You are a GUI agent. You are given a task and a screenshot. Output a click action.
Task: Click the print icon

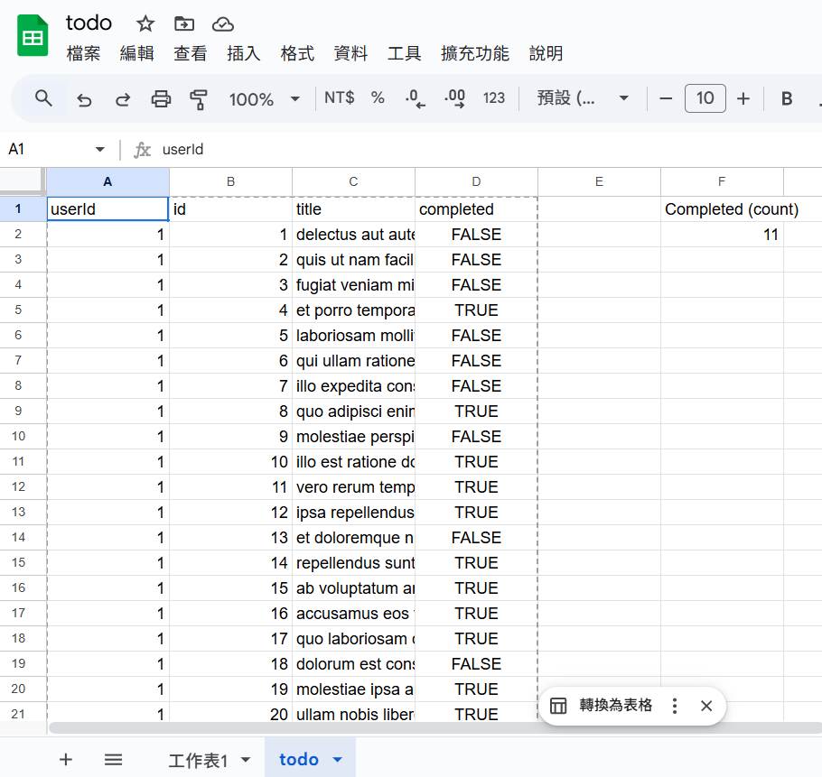point(161,99)
